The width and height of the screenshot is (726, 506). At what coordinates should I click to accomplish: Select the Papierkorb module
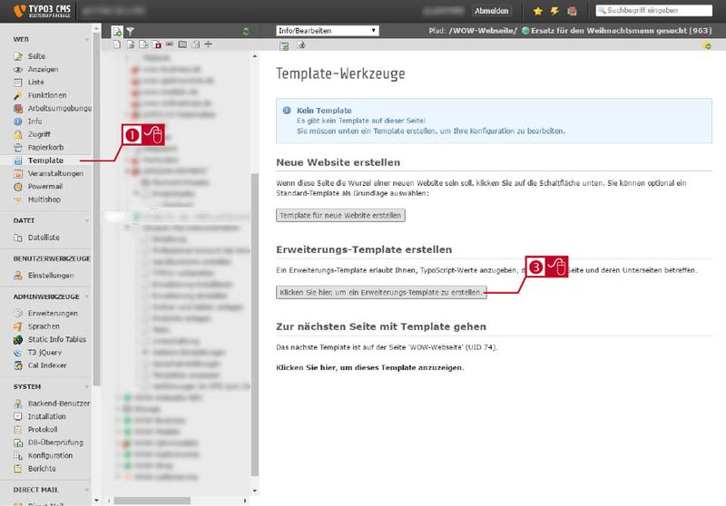click(45, 148)
